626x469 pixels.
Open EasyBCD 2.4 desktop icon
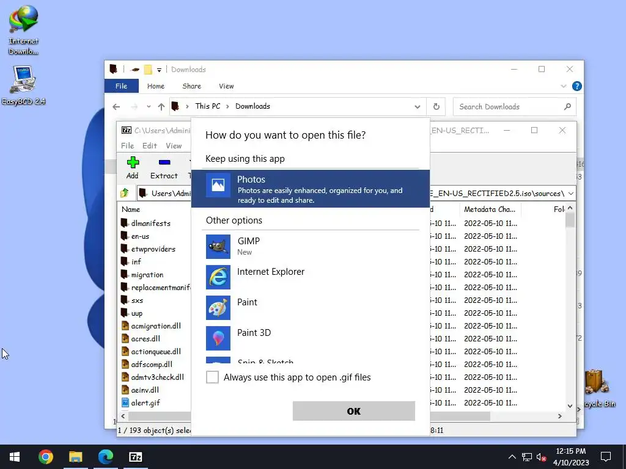(23, 85)
